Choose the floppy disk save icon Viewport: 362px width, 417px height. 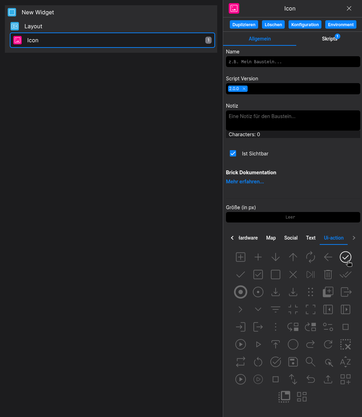tap(293, 362)
